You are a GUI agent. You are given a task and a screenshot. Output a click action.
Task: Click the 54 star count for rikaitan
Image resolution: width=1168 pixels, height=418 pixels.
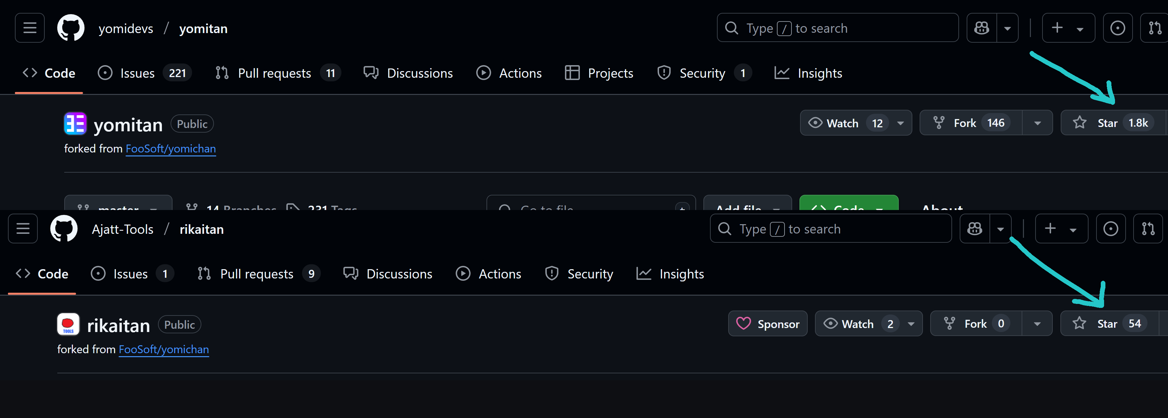pos(1135,323)
